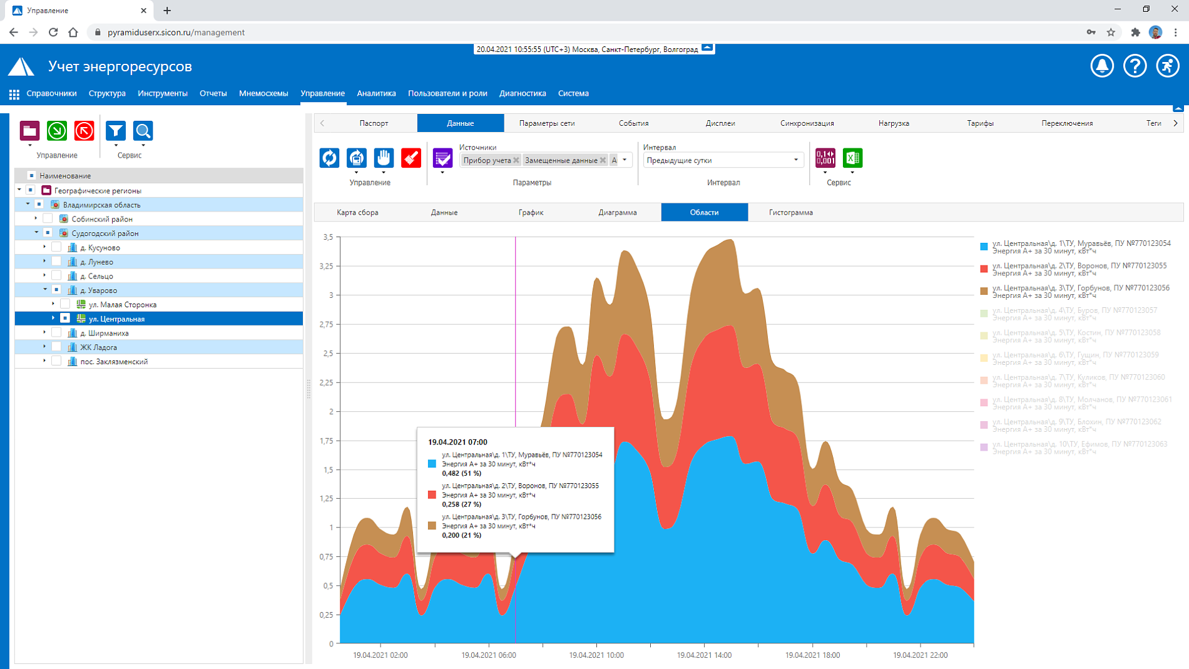
Task: Click the refresh data icon in Управление
Action: click(x=329, y=158)
